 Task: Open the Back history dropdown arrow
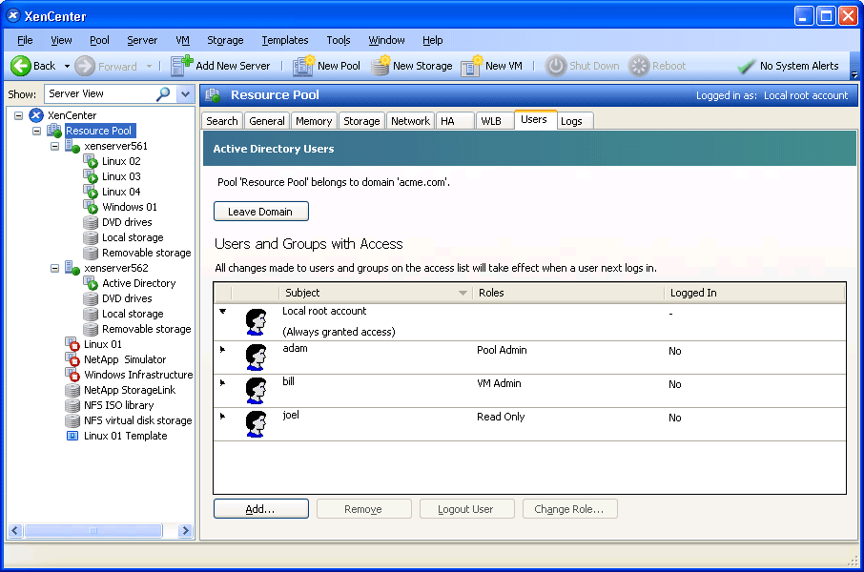[x=67, y=67]
